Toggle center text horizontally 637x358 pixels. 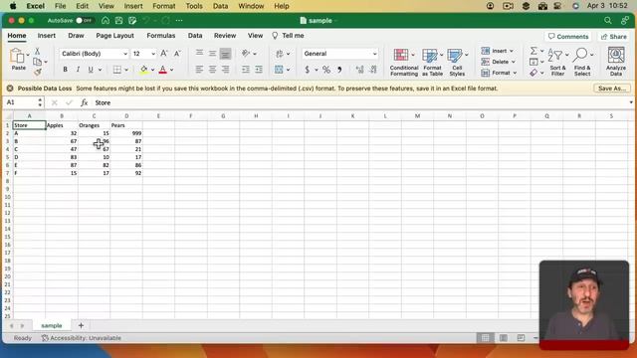[x=212, y=70]
